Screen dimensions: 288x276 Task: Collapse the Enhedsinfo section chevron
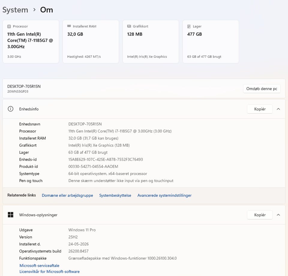[278, 109]
